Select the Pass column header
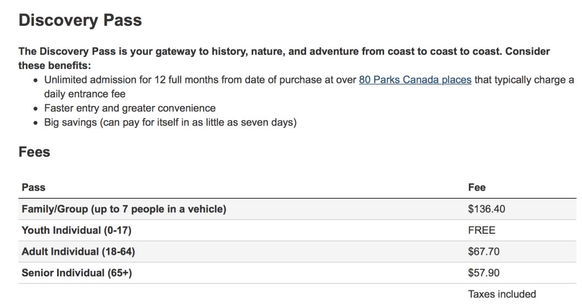This screenshot has height=307, width=582. pyautogui.click(x=33, y=187)
